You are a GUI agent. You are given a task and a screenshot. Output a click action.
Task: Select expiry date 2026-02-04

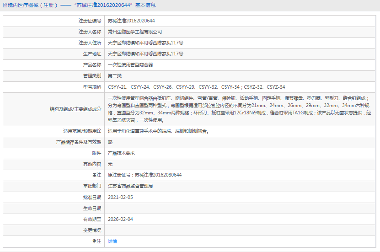click(120, 219)
